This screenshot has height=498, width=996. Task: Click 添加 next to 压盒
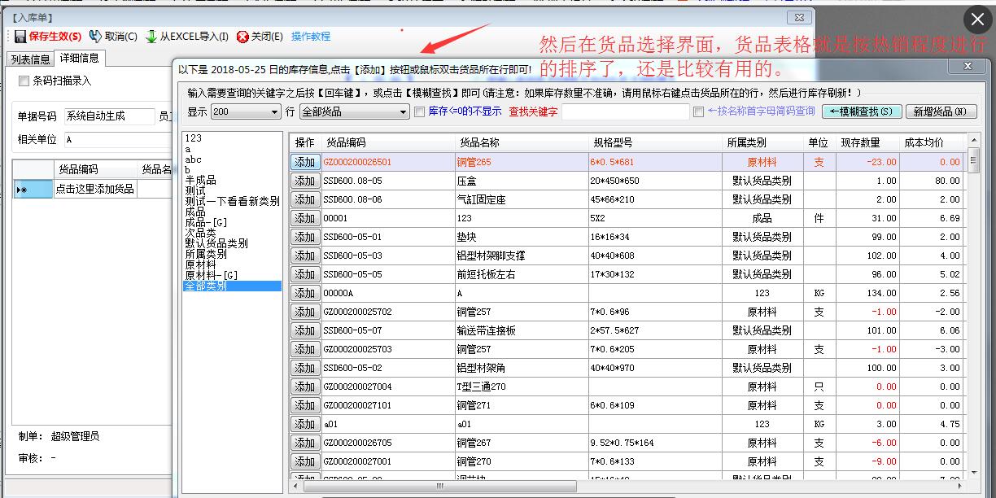[304, 181]
